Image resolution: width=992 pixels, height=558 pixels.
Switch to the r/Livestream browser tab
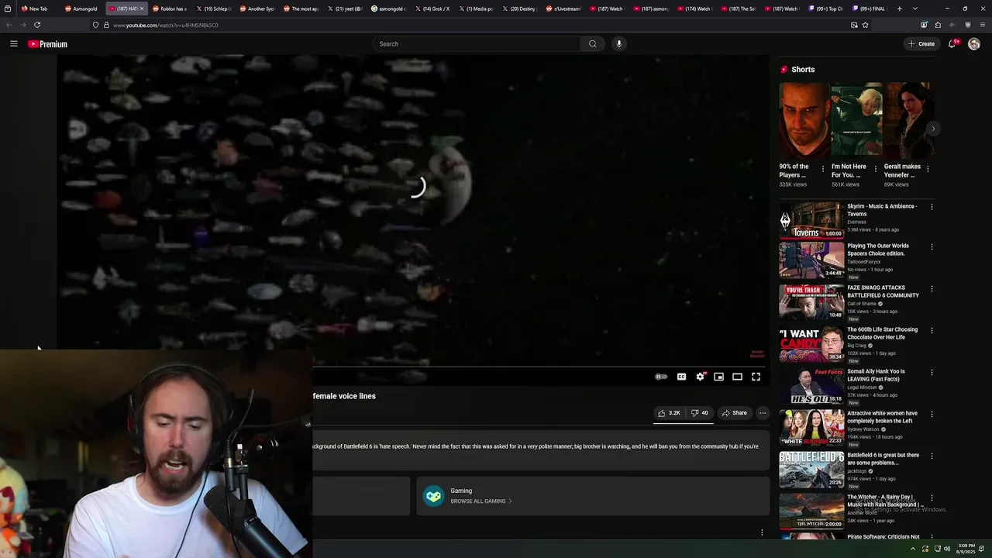563,9
